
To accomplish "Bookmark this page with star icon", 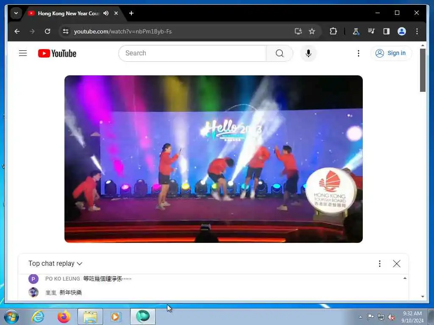I will click(312, 31).
